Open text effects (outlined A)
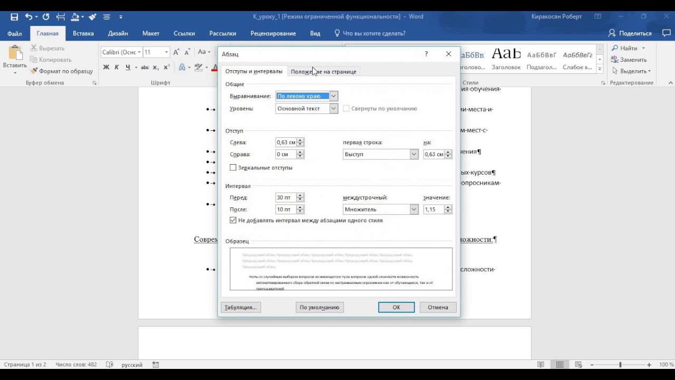675x380 pixels. pos(182,67)
